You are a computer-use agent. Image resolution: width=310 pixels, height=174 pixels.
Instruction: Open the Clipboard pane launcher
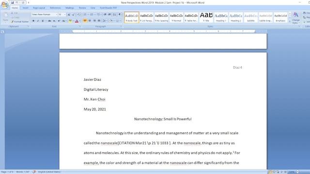click(28, 26)
